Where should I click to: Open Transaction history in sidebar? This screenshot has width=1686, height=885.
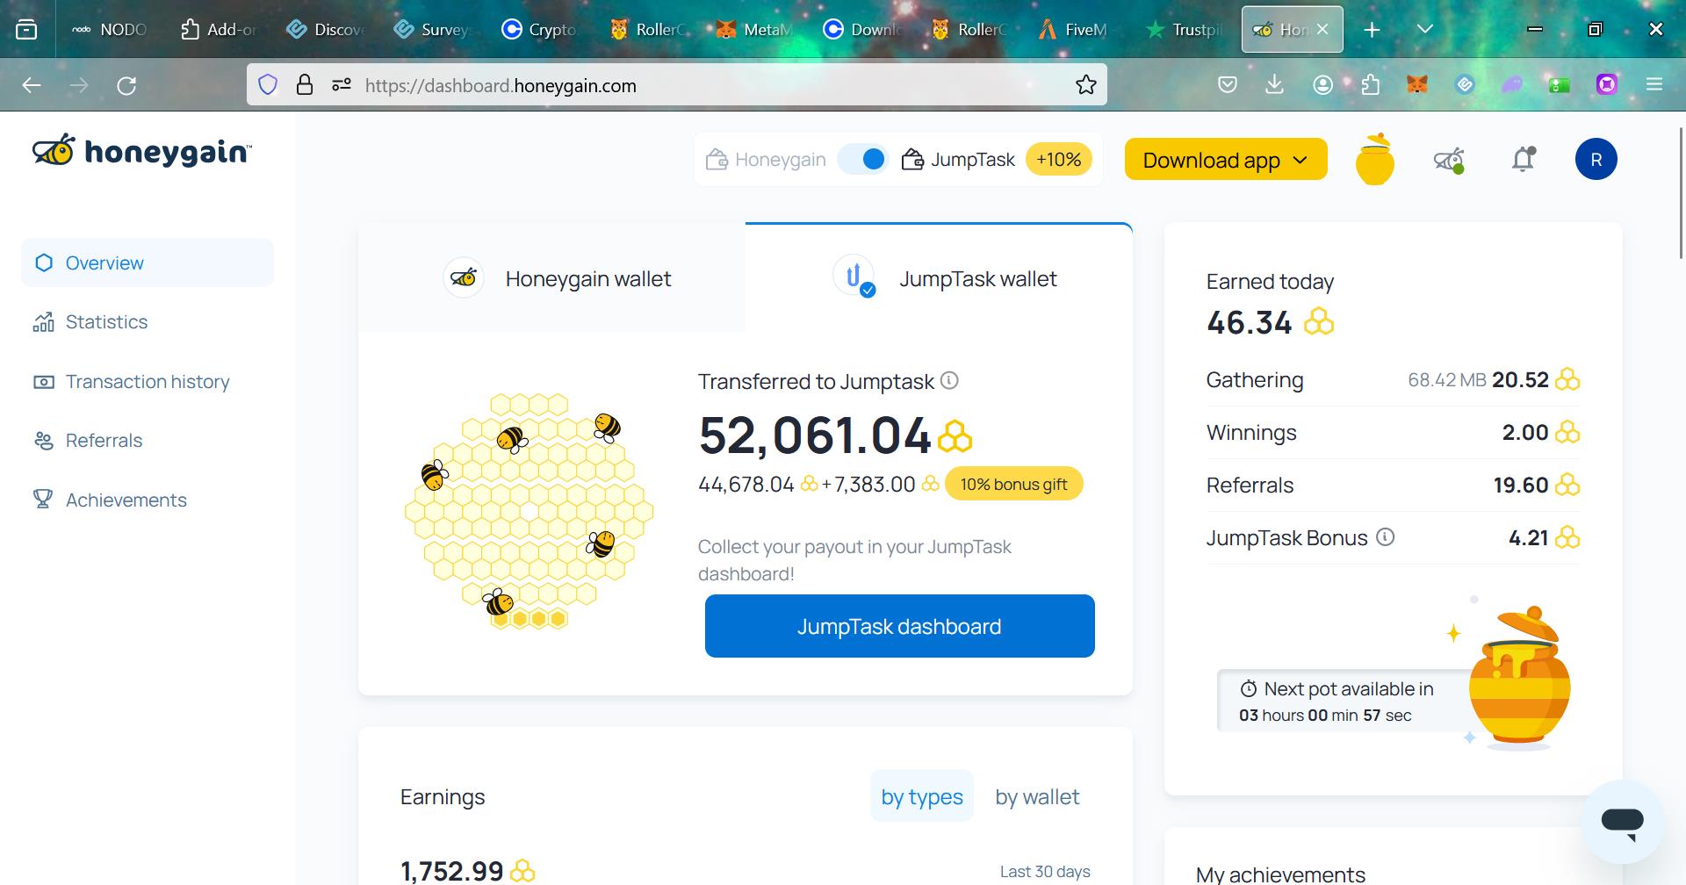click(x=147, y=381)
